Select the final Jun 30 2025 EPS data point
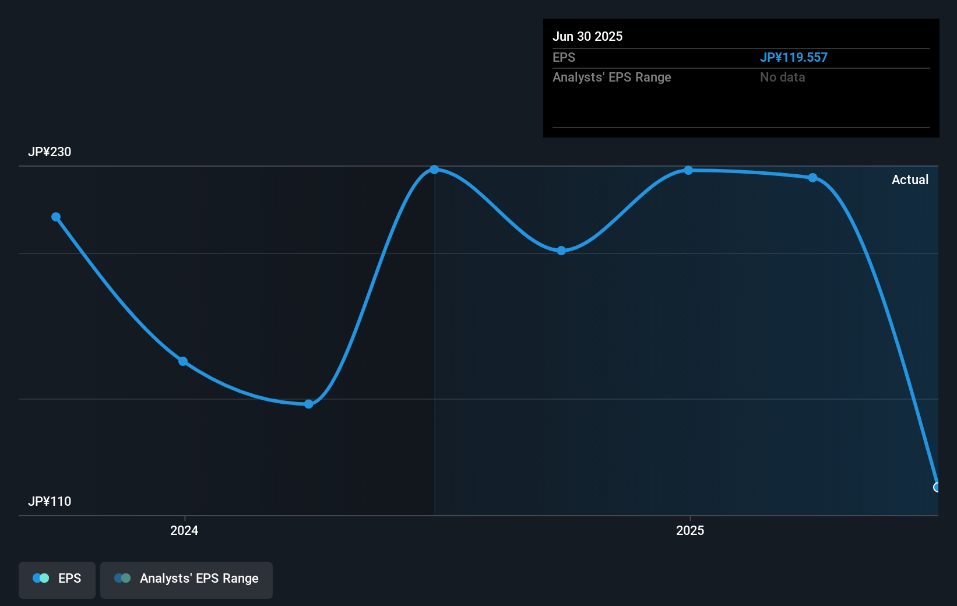Image resolution: width=957 pixels, height=606 pixels. pos(937,487)
